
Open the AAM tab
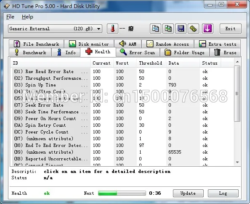pyautogui.click(x=128, y=44)
